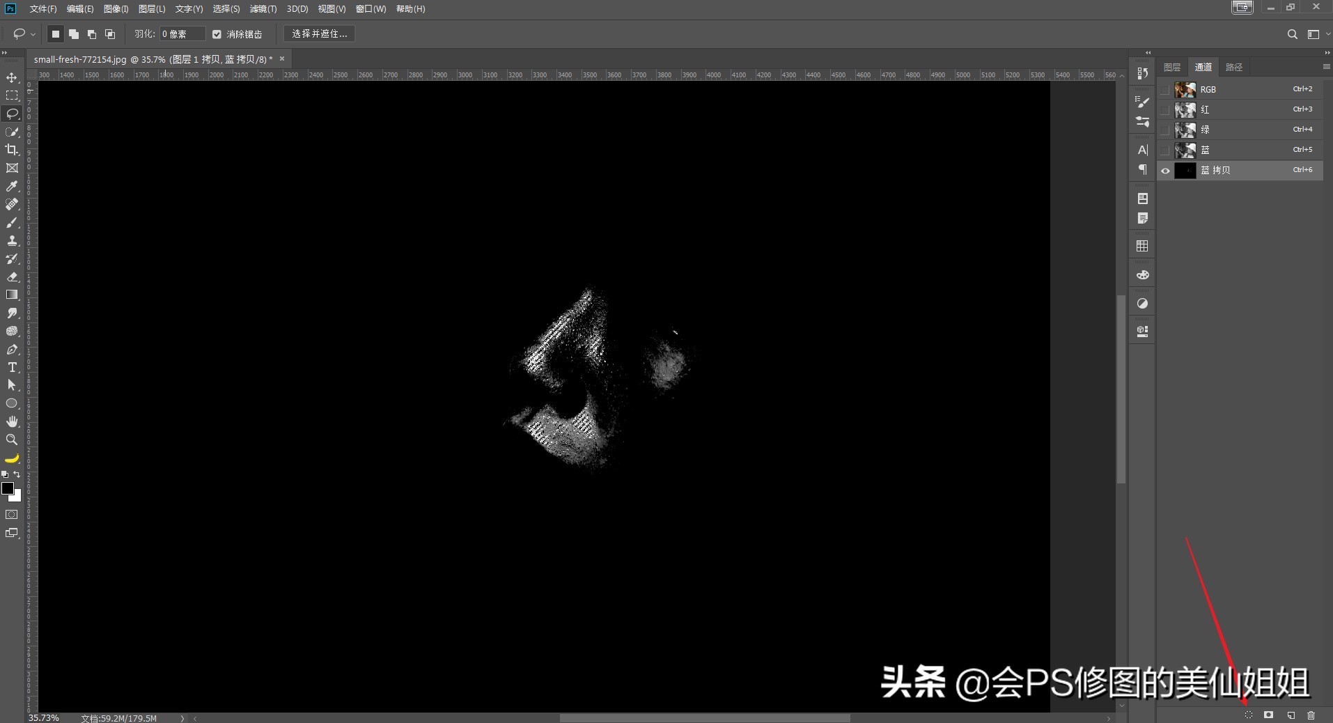Activate the Hand tool
Screen dimensions: 1333x723
click(x=12, y=421)
